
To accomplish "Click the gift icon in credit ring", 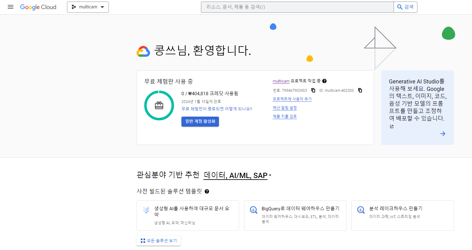I will point(159,105).
